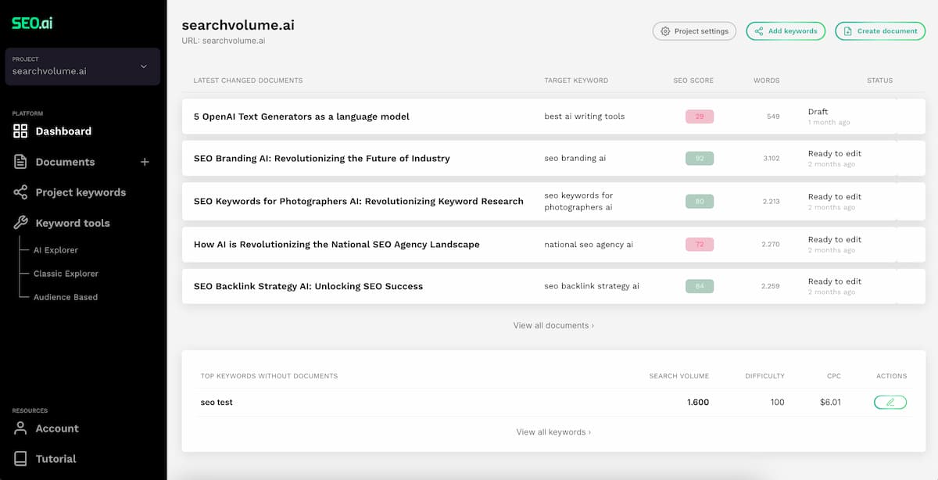The width and height of the screenshot is (938, 480).
Task: Open the document '5 OpenAI Text Generators as a language model'
Action: (x=301, y=116)
